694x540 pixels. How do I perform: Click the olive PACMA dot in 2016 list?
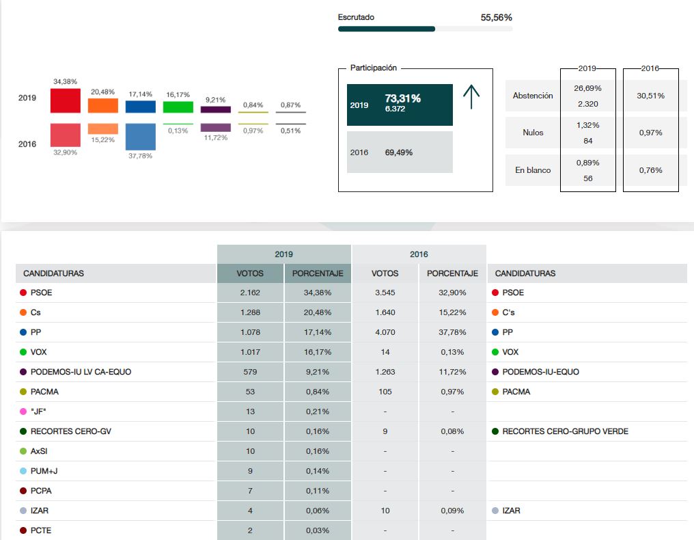click(495, 392)
